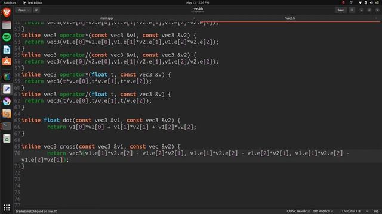Click the red recording indicator in top bar
382x214 pixels.
pos(343,2)
